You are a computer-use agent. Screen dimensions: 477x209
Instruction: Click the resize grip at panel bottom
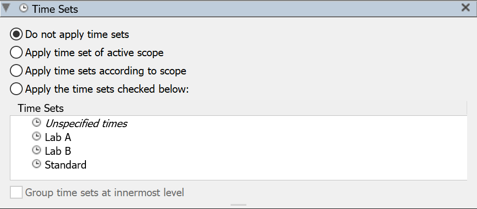click(x=238, y=205)
